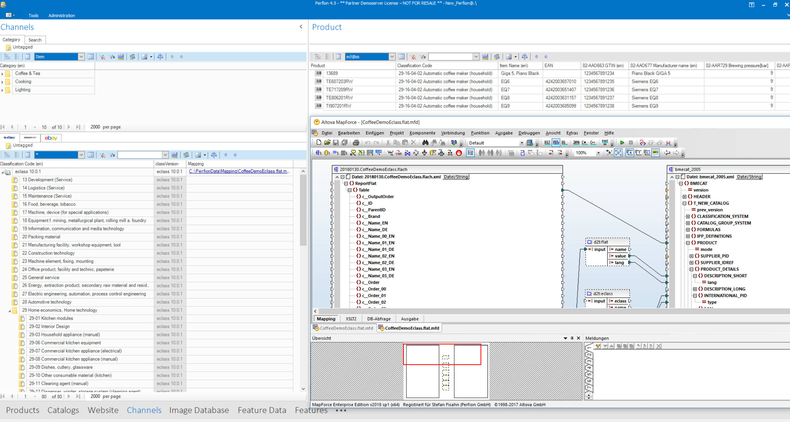The height and width of the screenshot is (422, 790).
Task: Open the 100% zoom level dropdown
Action: (598, 153)
